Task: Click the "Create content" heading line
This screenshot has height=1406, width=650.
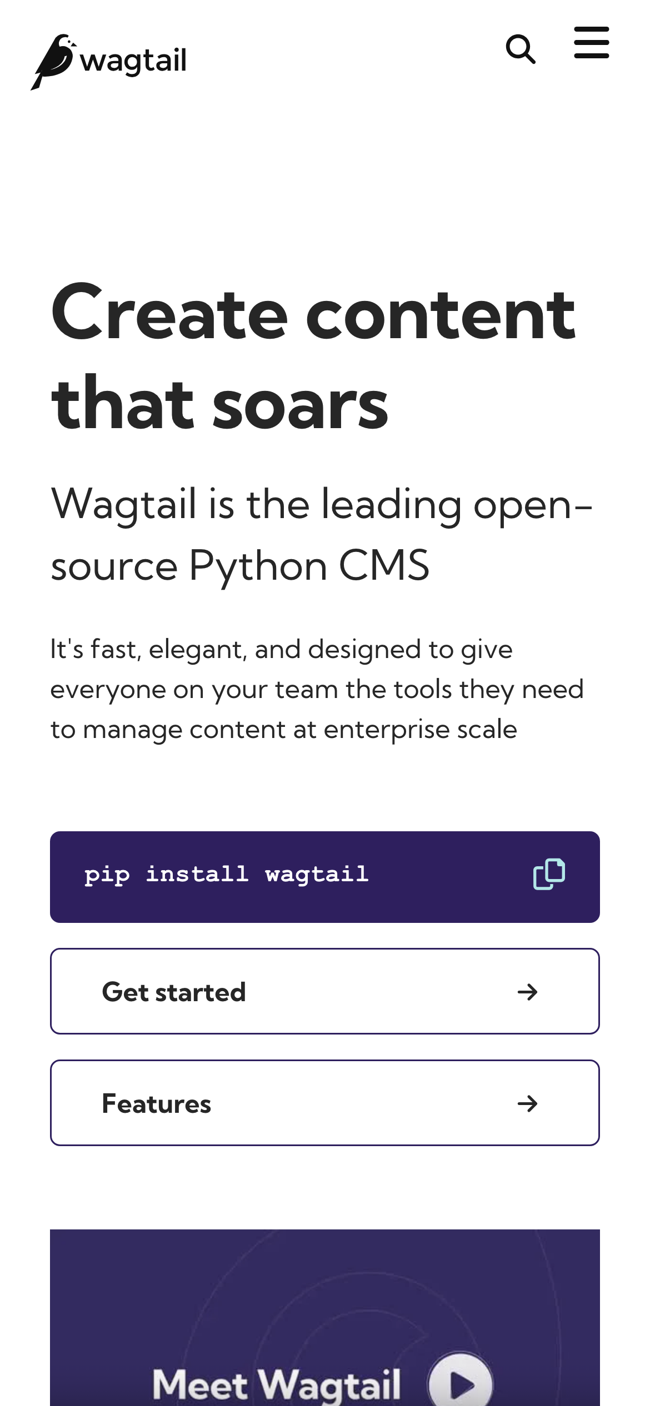Action: [313, 314]
